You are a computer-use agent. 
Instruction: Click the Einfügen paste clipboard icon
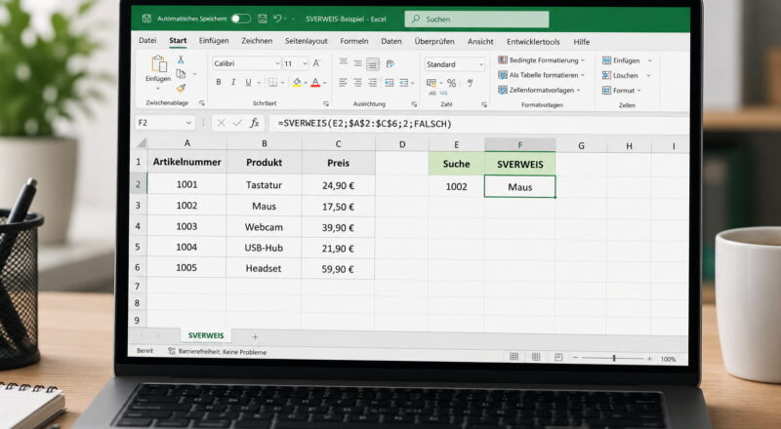tap(159, 63)
